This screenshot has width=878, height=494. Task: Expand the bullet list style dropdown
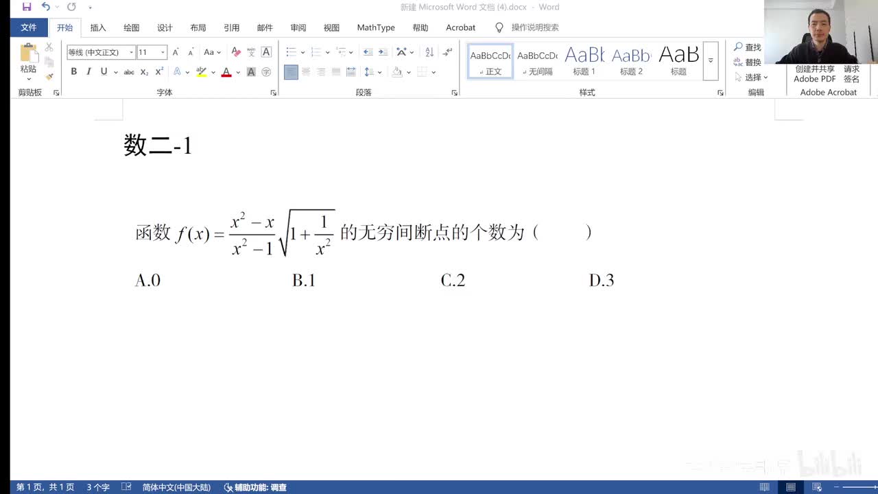click(x=302, y=52)
